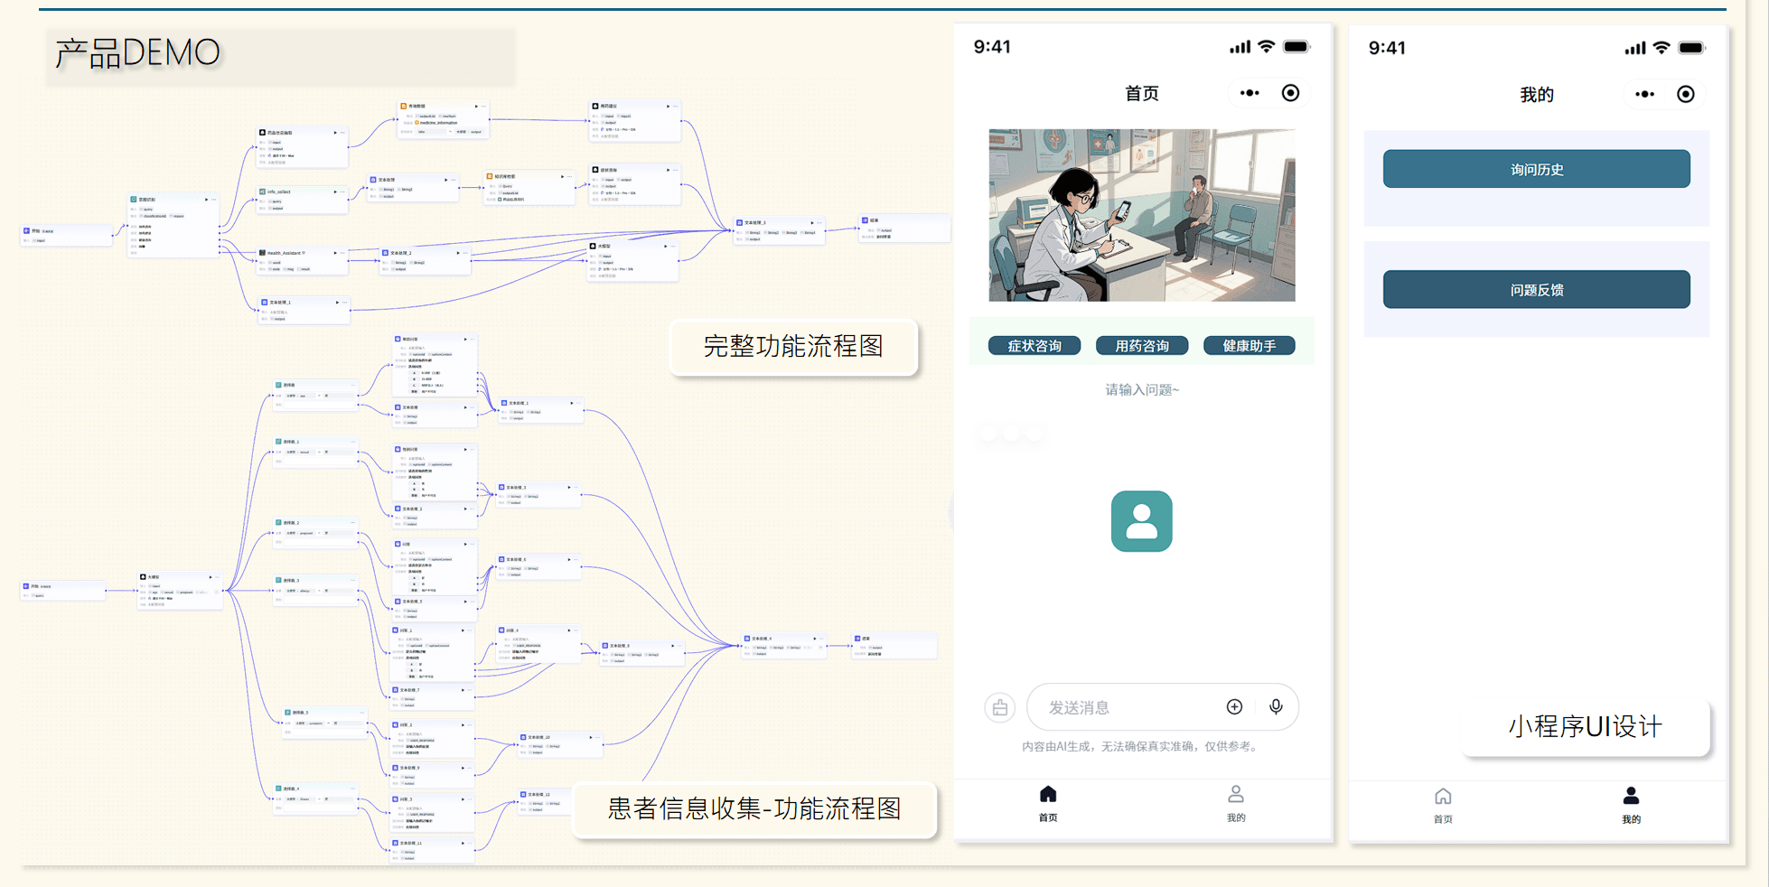
Task: Click the plus icon beside 发送消息
Action: pos(1234,706)
